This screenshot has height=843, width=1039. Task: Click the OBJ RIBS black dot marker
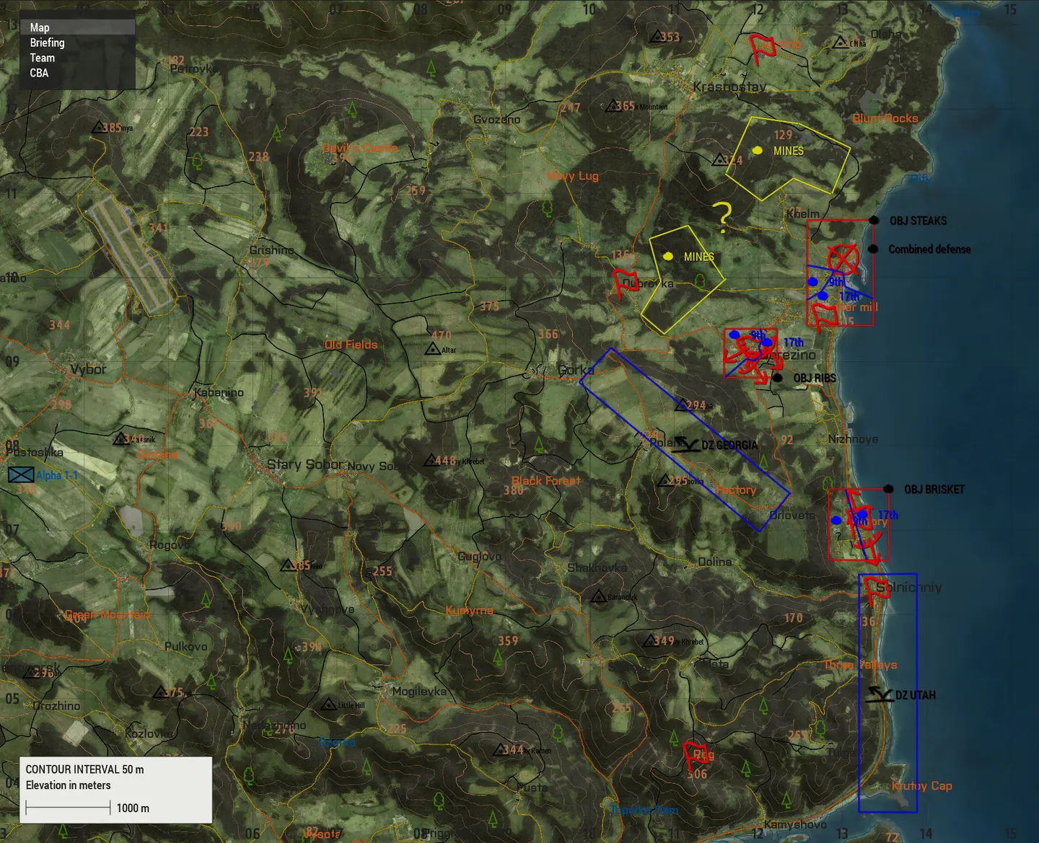click(x=777, y=377)
